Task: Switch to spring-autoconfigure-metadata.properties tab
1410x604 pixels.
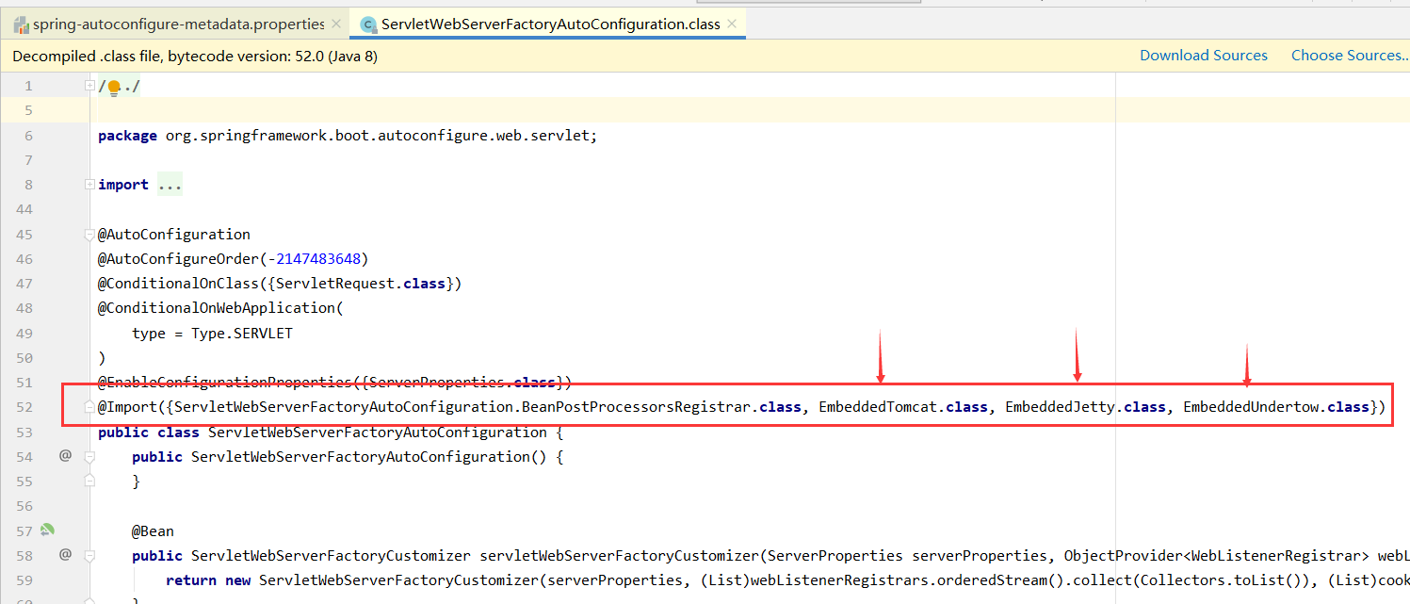Action: click(178, 24)
